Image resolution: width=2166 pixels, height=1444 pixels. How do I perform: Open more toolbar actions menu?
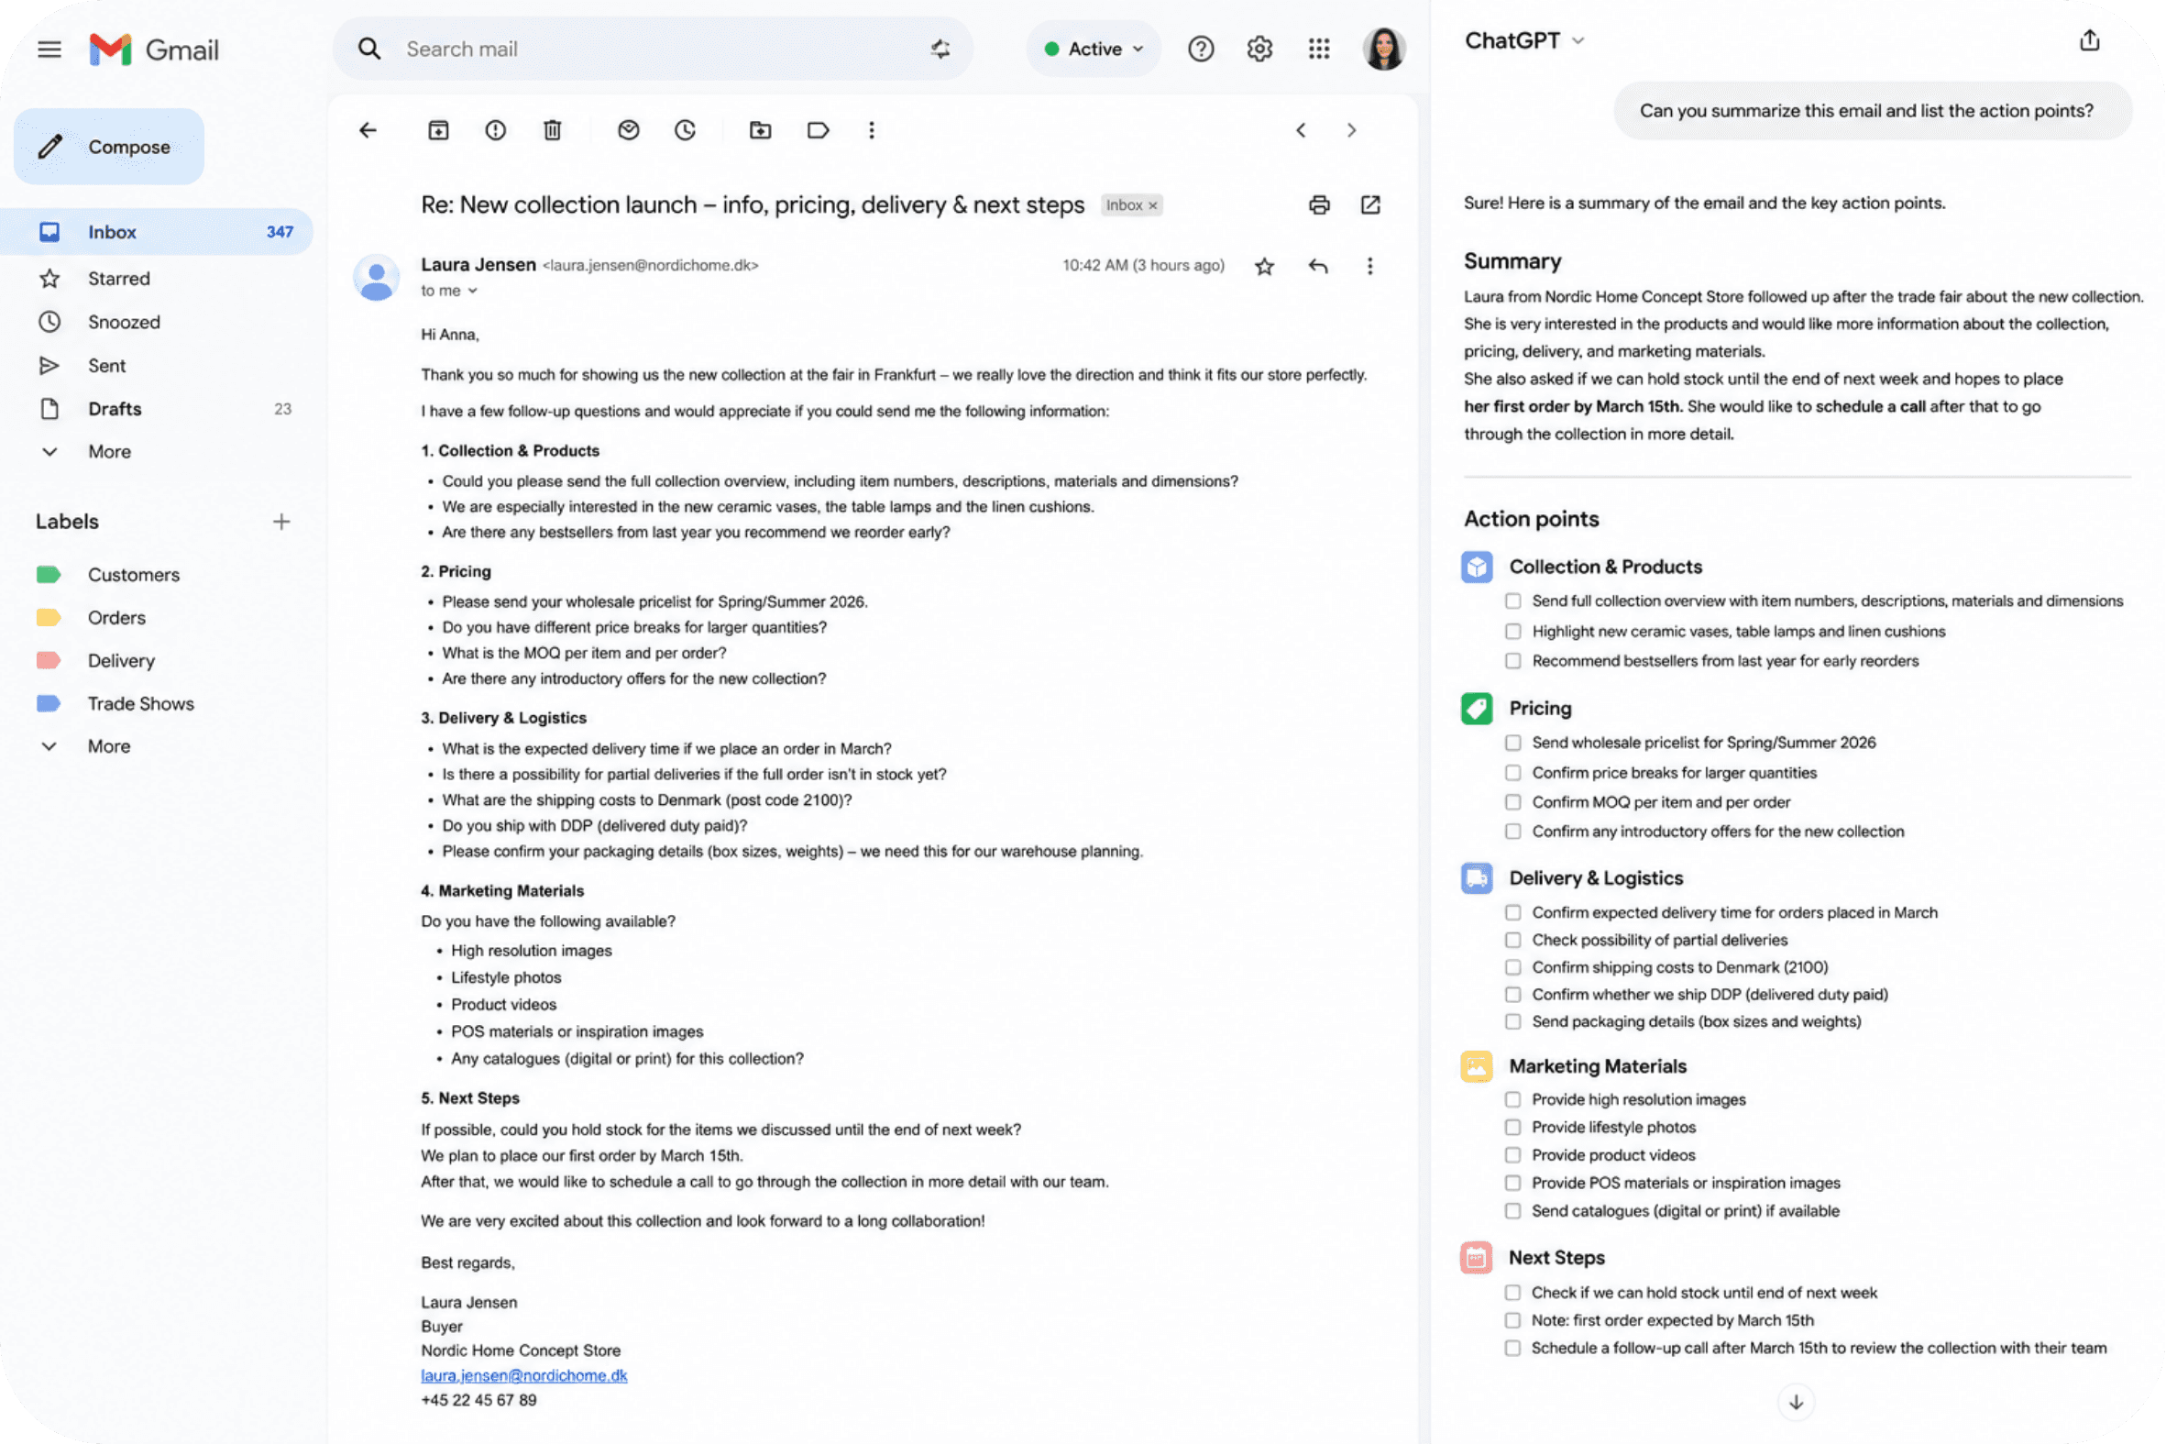click(x=872, y=130)
